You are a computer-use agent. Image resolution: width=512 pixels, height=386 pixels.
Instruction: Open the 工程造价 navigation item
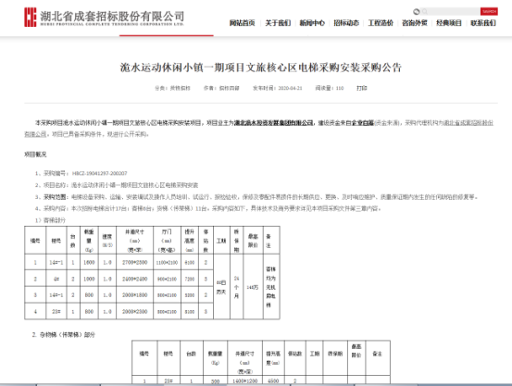coord(381,23)
